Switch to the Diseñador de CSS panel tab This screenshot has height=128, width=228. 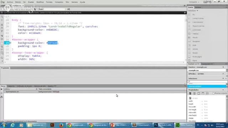tap(194, 64)
